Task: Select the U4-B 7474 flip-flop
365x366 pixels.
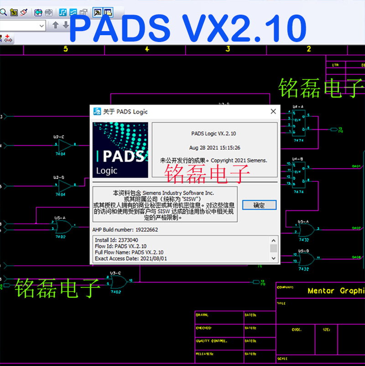Action: [298, 176]
